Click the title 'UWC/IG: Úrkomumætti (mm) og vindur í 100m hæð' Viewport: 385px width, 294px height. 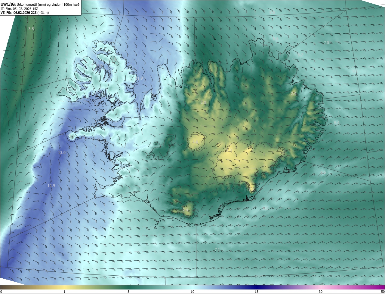(40, 4)
